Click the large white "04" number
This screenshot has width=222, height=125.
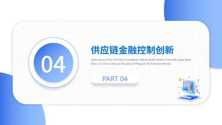tap(53, 64)
